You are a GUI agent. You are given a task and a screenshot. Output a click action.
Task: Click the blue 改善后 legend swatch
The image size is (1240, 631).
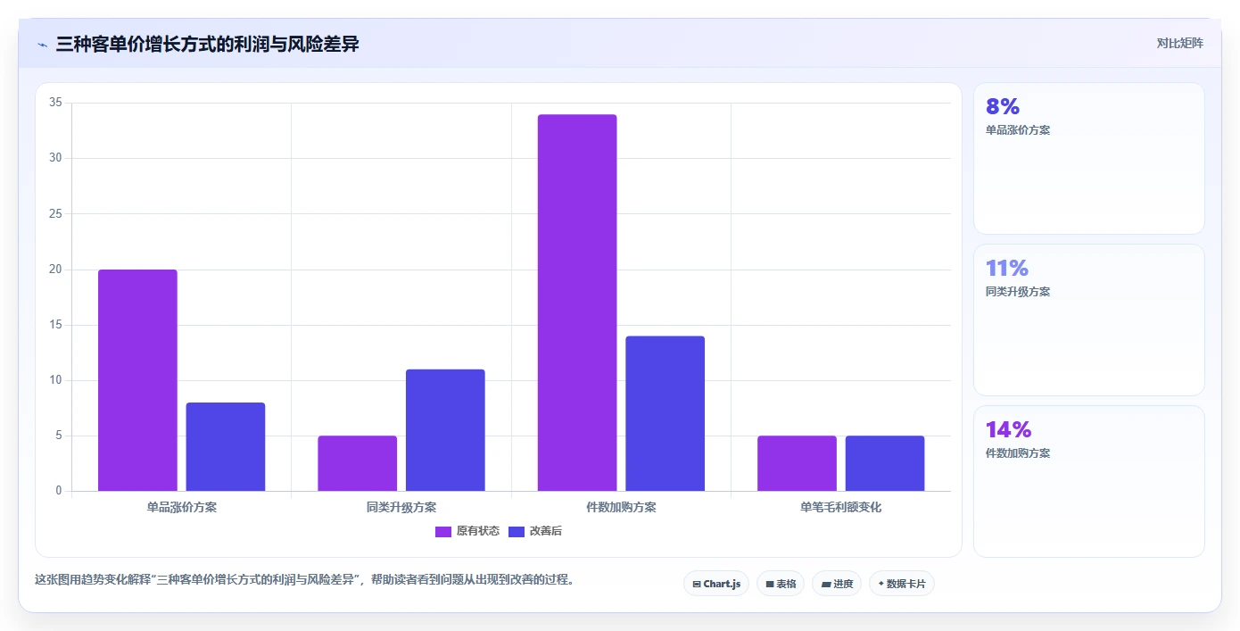(x=517, y=532)
